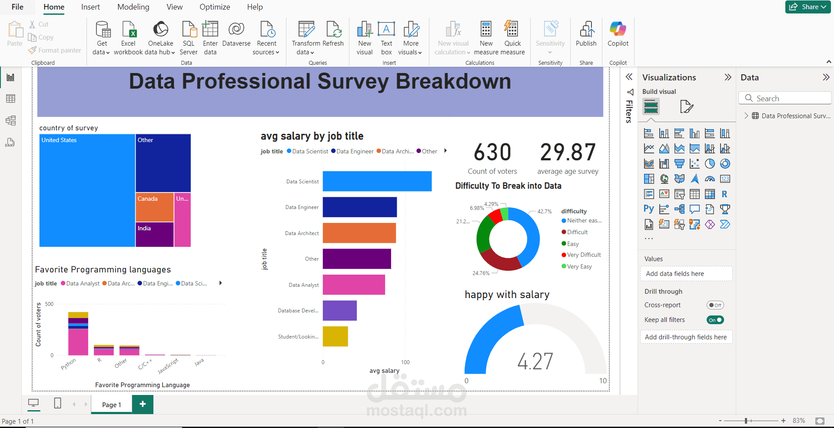Open DAX query view in left sidebar
This screenshot has height=428, width=834.
coord(10,143)
